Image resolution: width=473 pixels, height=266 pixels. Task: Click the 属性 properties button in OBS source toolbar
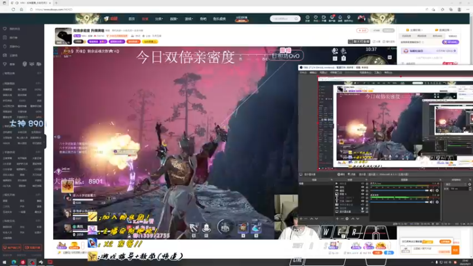pyautogui.click(x=341, y=174)
